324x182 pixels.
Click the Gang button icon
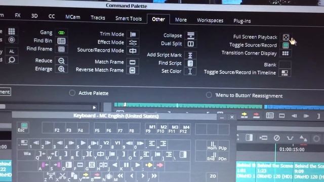[x=61, y=32]
